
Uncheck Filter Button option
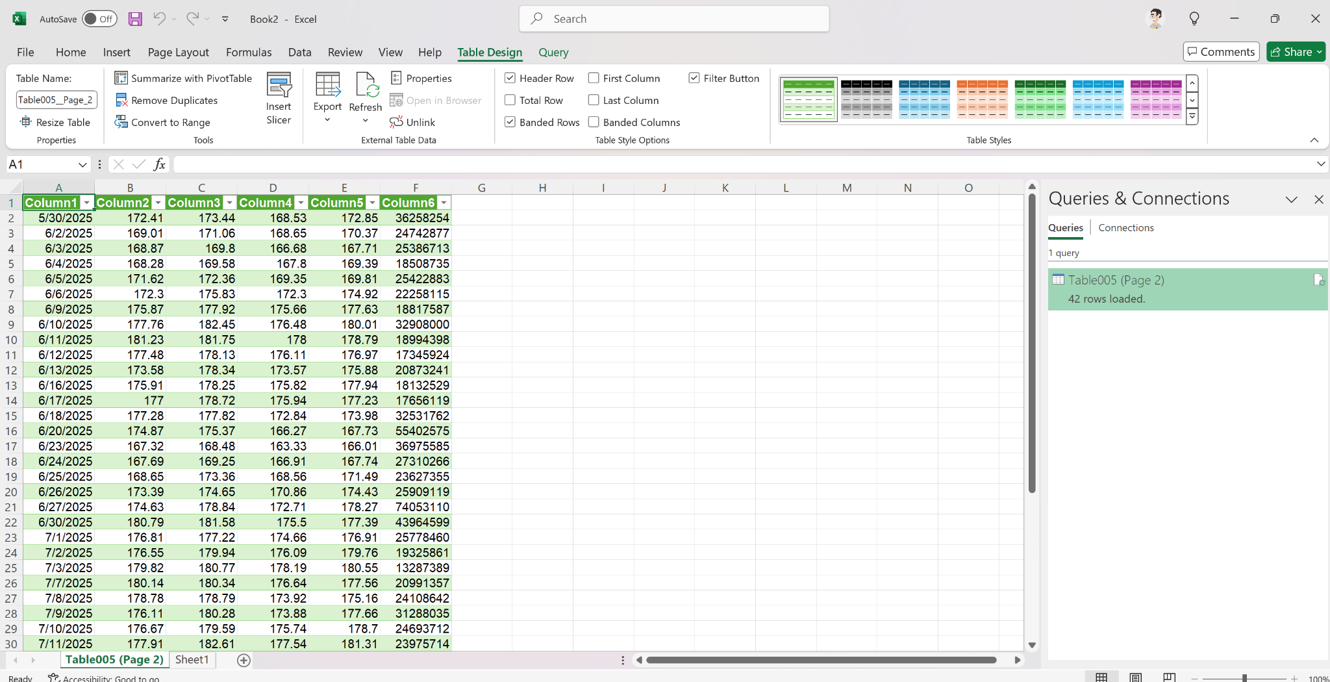coord(694,78)
